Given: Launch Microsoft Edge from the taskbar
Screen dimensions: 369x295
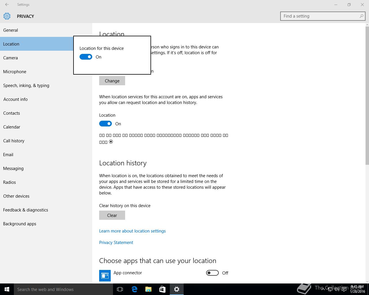Looking at the screenshot, I should pyautogui.click(x=134, y=289).
